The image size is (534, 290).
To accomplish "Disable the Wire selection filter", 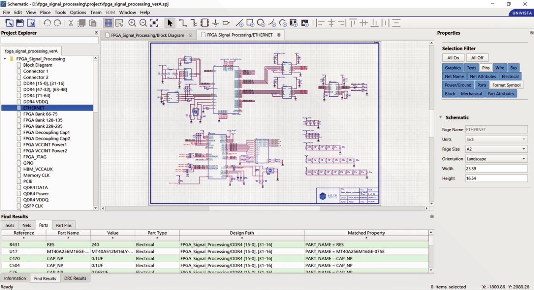I will [499, 68].
